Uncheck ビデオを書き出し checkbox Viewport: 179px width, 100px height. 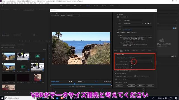pos(118,32)
